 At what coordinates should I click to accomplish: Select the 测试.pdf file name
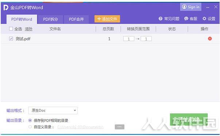tap(23, 39)
